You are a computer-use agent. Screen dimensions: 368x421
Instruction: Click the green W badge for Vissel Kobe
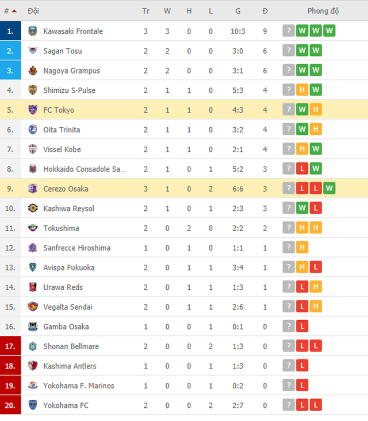316,149
